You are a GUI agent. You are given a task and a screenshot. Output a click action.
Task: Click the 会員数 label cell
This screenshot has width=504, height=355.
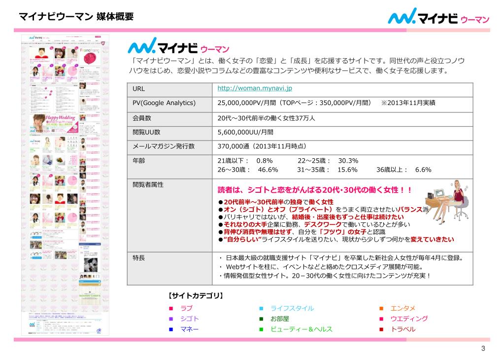coord(169,119)
